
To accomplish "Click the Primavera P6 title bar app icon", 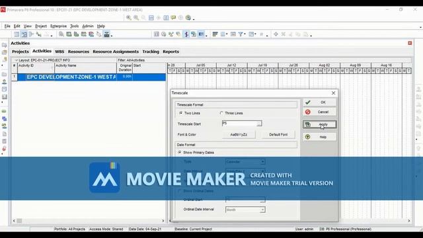I will point(3,10).
